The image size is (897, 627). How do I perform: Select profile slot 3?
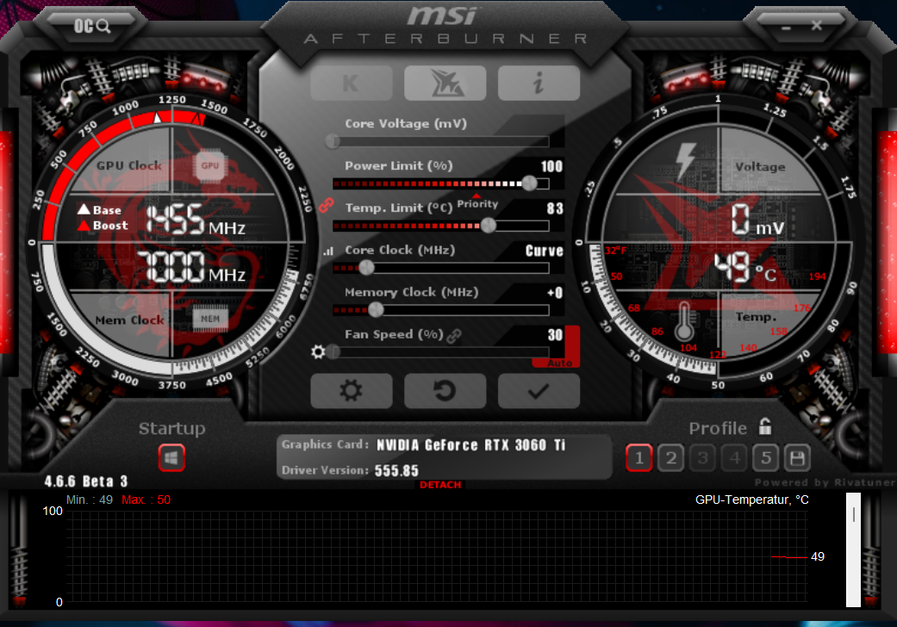[702, 458]
